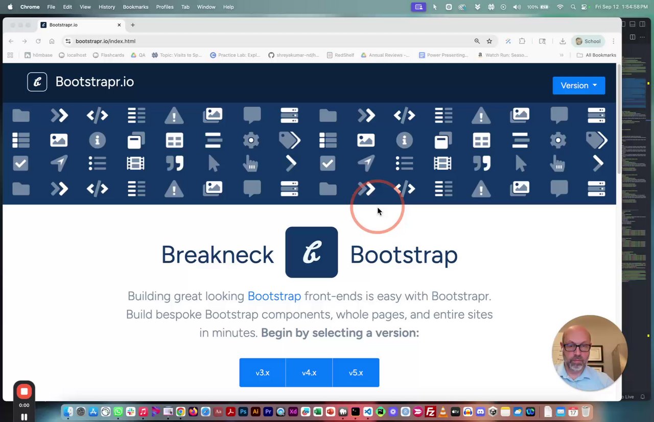Open the Trash in the Dock
The image size is (654, 422).
586,411
